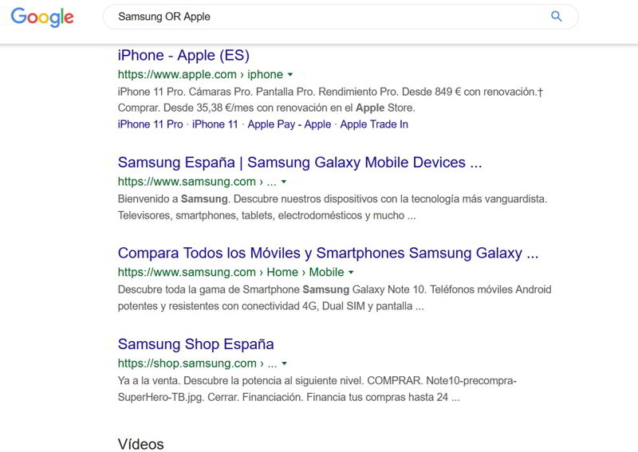Viewport: 638px width, 452px height.
Task: Click the Google logo
Action: [42, 18]
